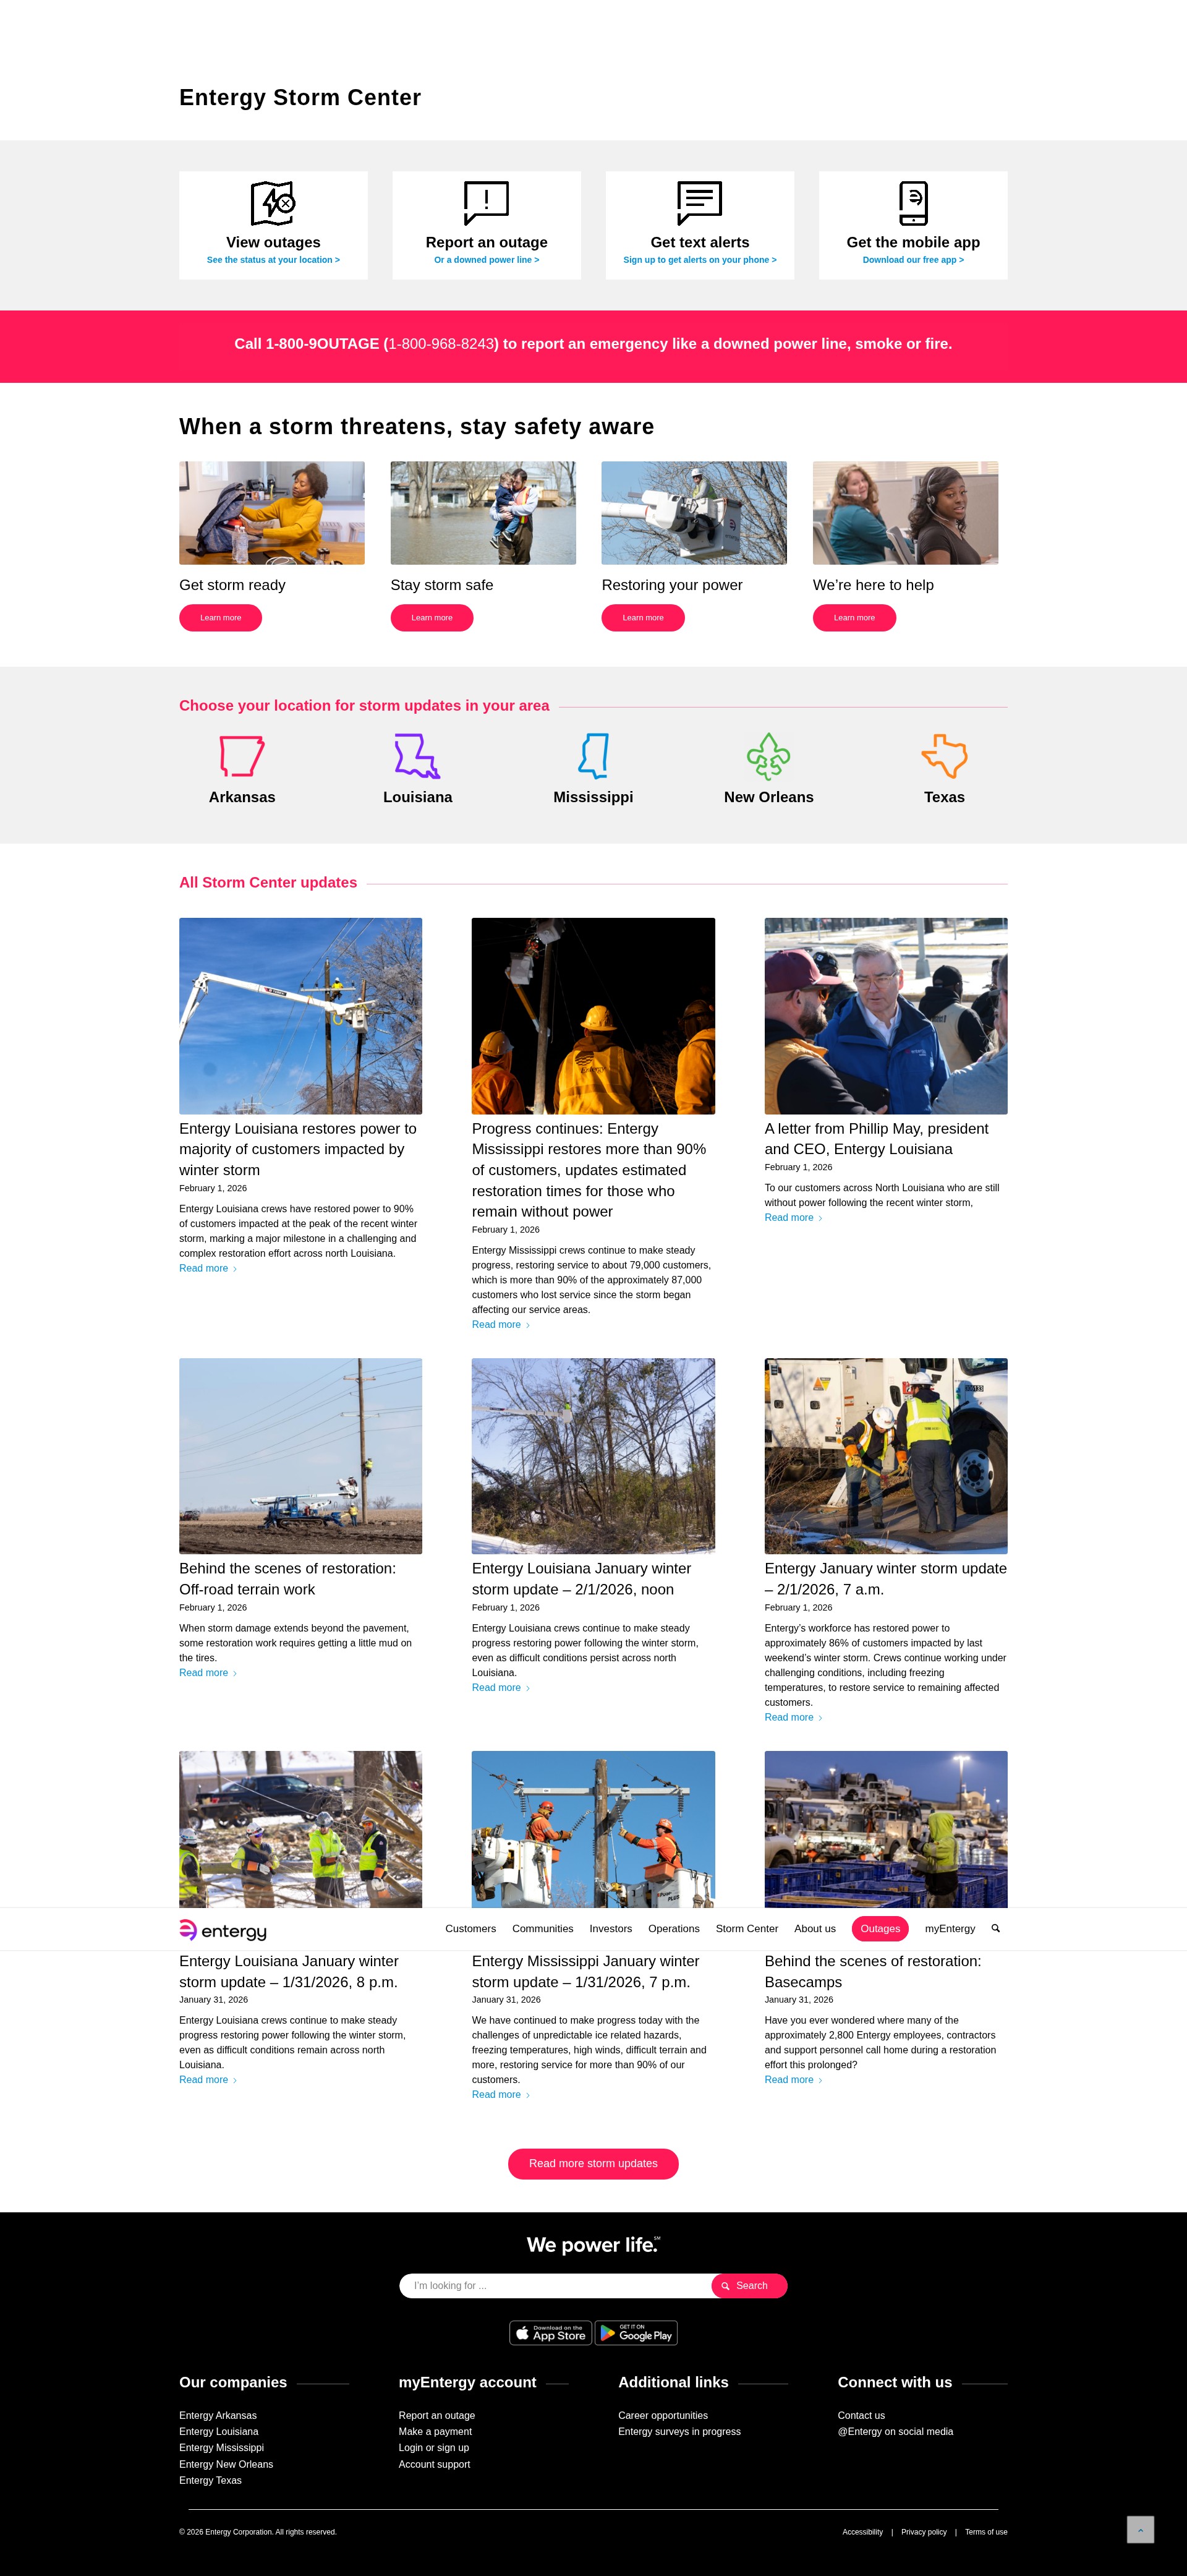This screenshot has width=1187, height=2576.
Task: Open the search magnifier in navbar
Action: tap(995, 1928)
